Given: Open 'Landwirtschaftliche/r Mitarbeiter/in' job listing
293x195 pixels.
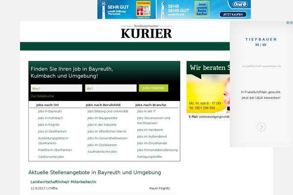Looking at the screenshot, I should pos(63,182).
